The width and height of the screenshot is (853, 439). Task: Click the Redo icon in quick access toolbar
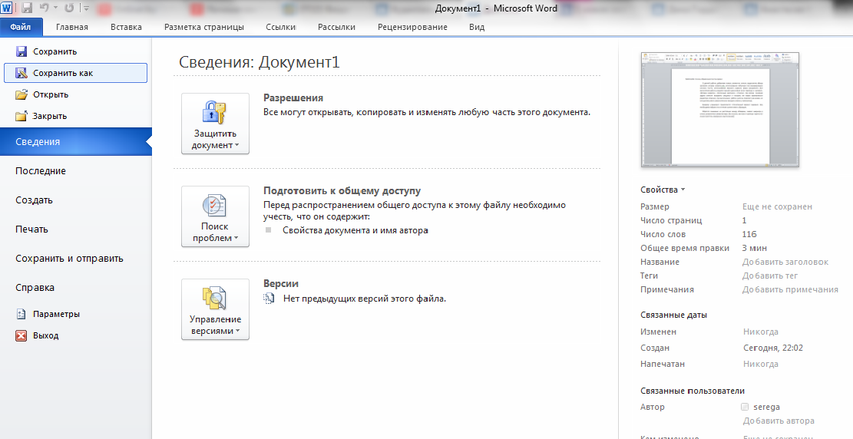tap(69, 8)
